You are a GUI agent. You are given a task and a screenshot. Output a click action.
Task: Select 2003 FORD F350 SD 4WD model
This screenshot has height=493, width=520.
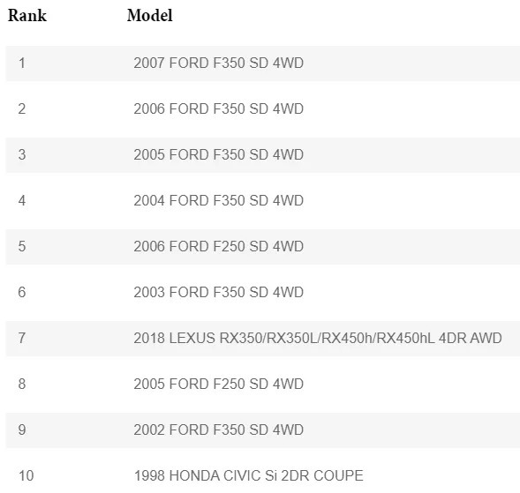(x=219, y=292)
